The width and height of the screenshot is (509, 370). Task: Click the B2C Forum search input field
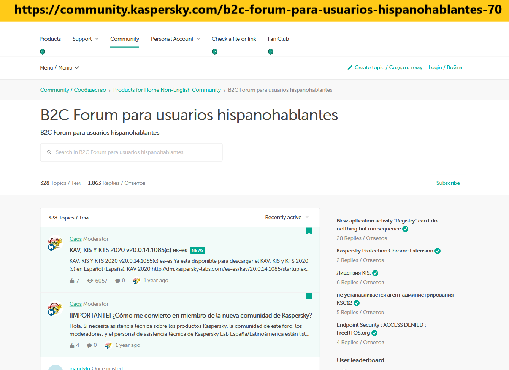pos(132,152)
